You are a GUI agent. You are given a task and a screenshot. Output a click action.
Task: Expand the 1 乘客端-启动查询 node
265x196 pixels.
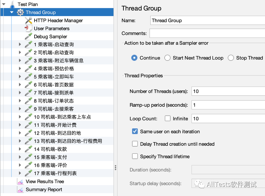coord(20,44)
